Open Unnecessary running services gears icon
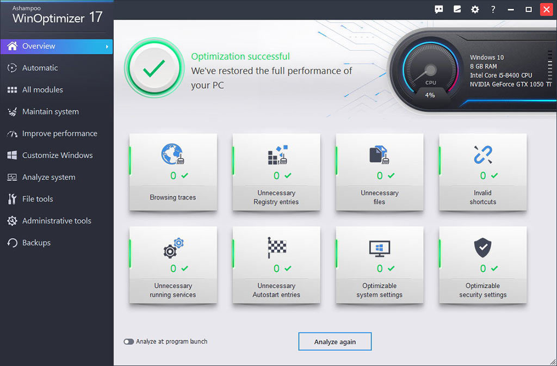The image size is (557, 366). click(174, 248)
